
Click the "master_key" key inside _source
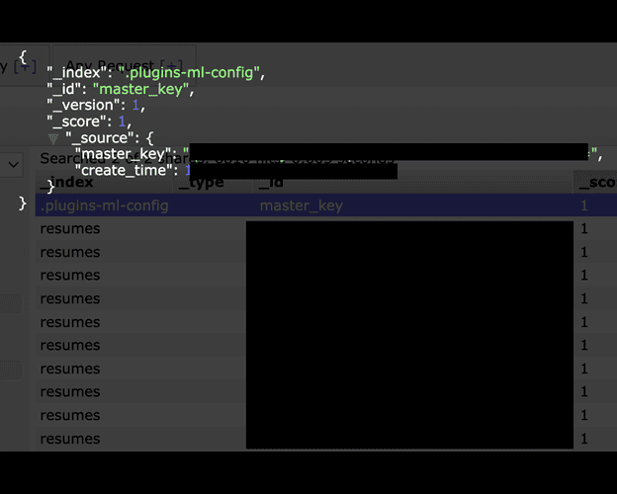click(x=123, y=155)
